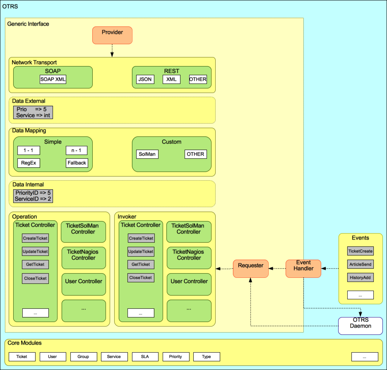
Task: Click the SOAP XML transport box
Action: 53,79
